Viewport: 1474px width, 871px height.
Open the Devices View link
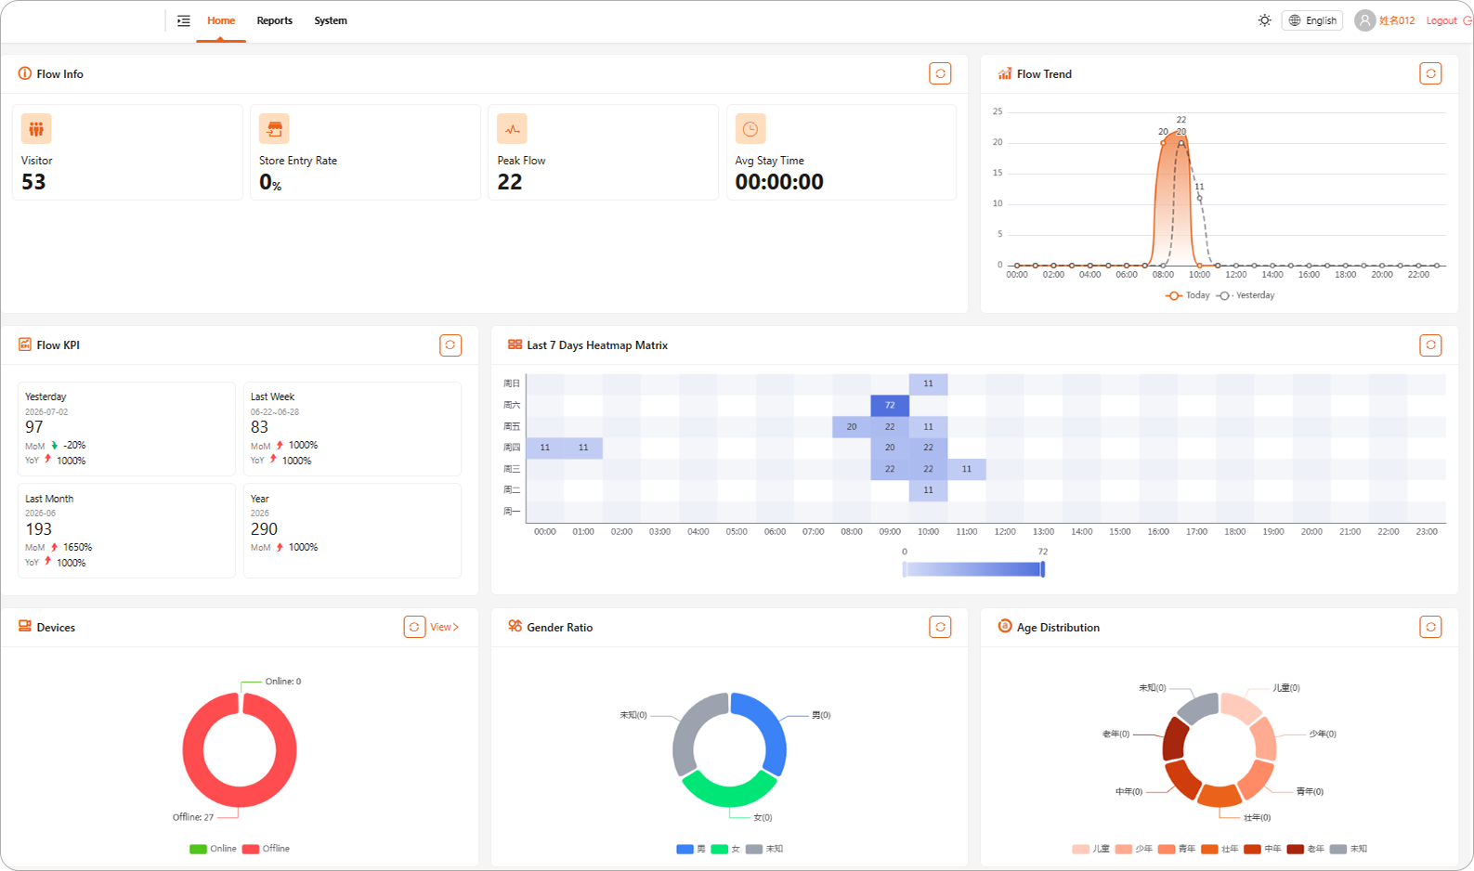[445, 627]
